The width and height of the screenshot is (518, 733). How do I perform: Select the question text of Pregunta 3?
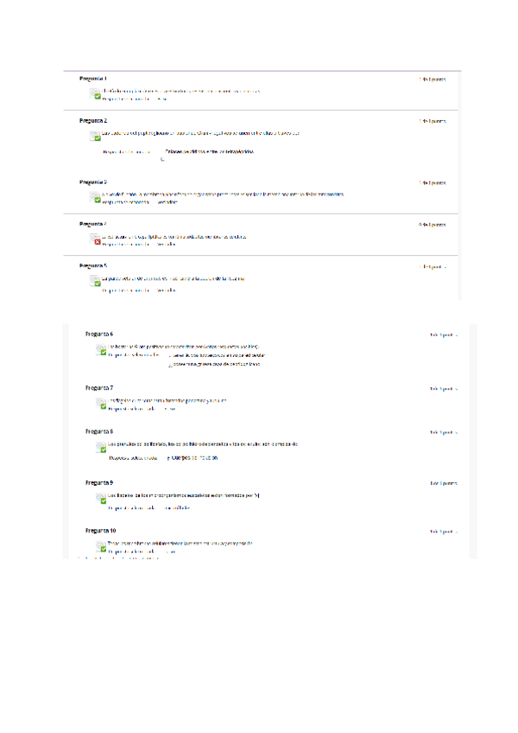click(x=223, y=194)
